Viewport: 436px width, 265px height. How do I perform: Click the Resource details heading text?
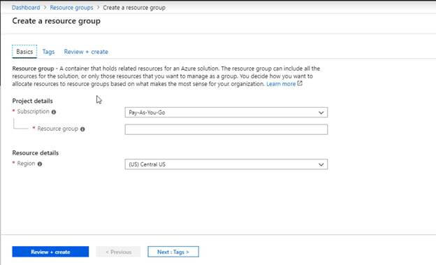(36, 153)
